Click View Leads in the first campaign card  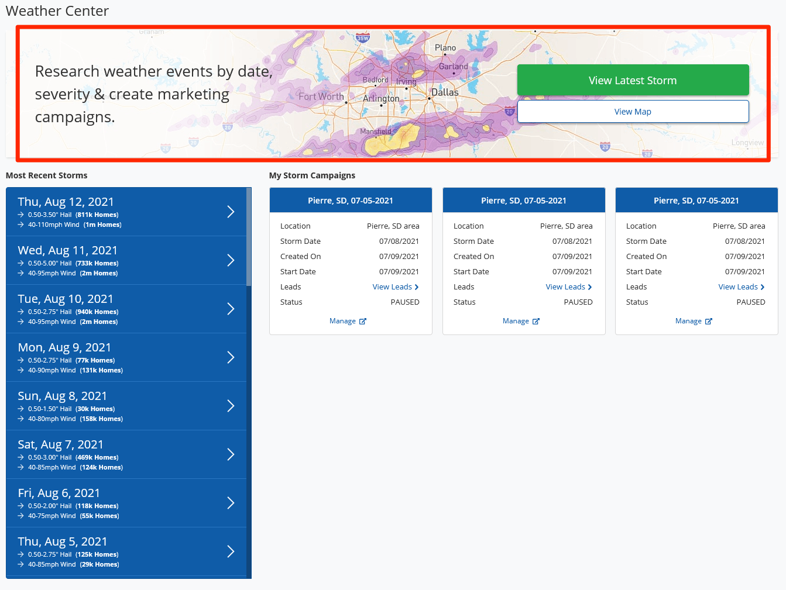point(395,287)
